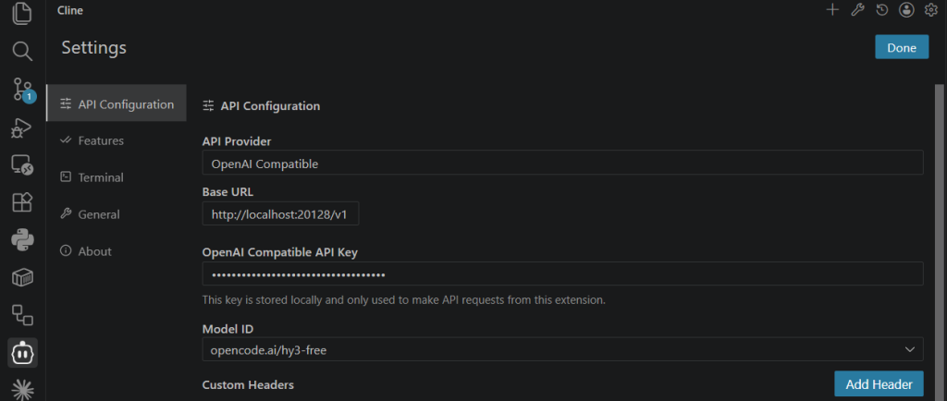
Task: Open the Remote Explorer icon
Action: click(x=22, y=165)
